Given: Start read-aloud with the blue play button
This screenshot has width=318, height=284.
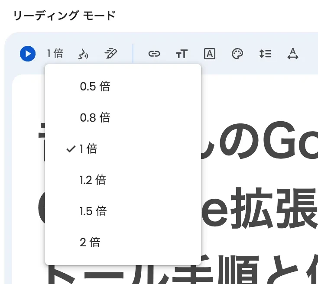Looking at the screenshot, I should pyautogui.click(x=28, y=54).
